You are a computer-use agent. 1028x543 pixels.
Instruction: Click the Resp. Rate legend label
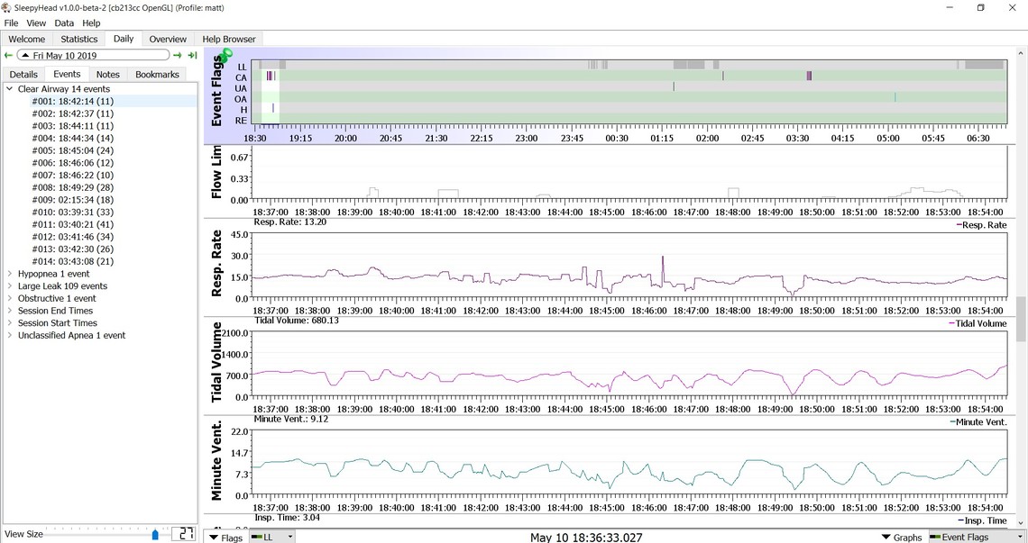point(981,225)
